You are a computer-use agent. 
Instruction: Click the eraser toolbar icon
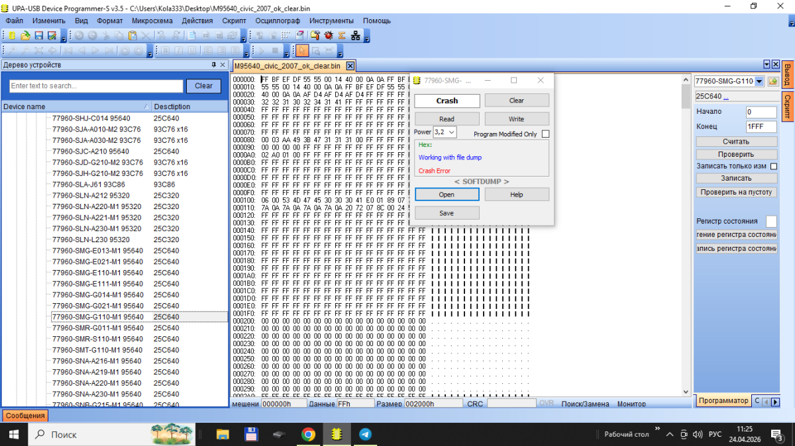[299, 36]
